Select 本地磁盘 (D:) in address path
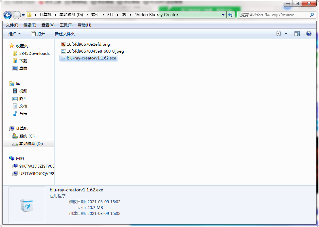The width and height of the screenshot is (319, 227). (71, 15)
